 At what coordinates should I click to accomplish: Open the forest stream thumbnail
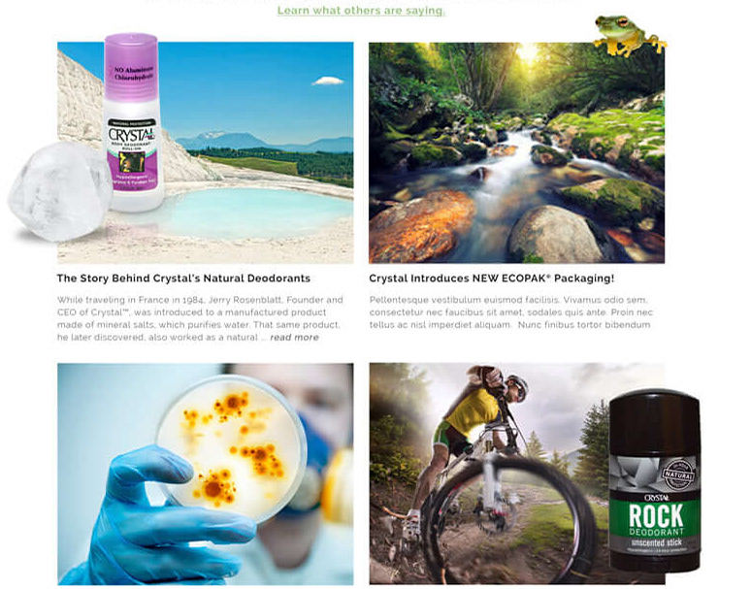pos(516,152)
